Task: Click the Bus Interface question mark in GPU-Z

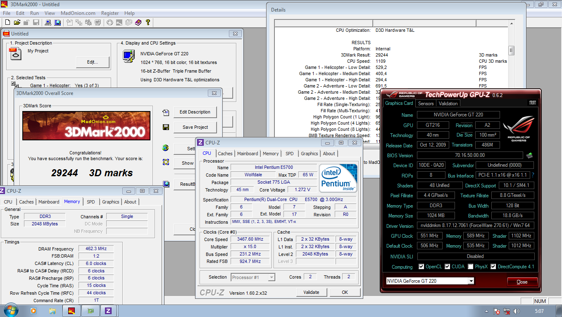Action: coord(533,175)
